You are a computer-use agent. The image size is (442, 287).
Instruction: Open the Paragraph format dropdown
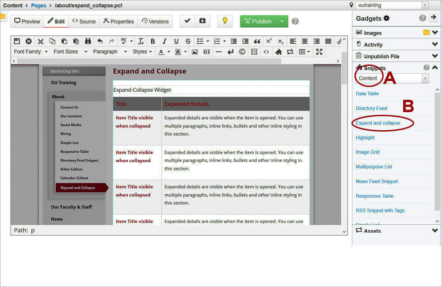pyautogui.click(x=110, y=52)
